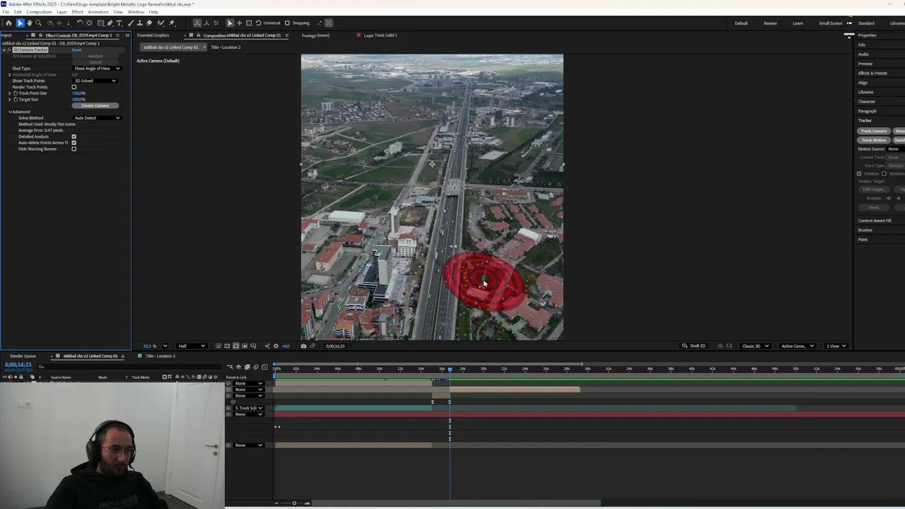905x509 pixels.
Task: Click the Motion Blur enable icon in timeline
Action: tap(256, 367)
